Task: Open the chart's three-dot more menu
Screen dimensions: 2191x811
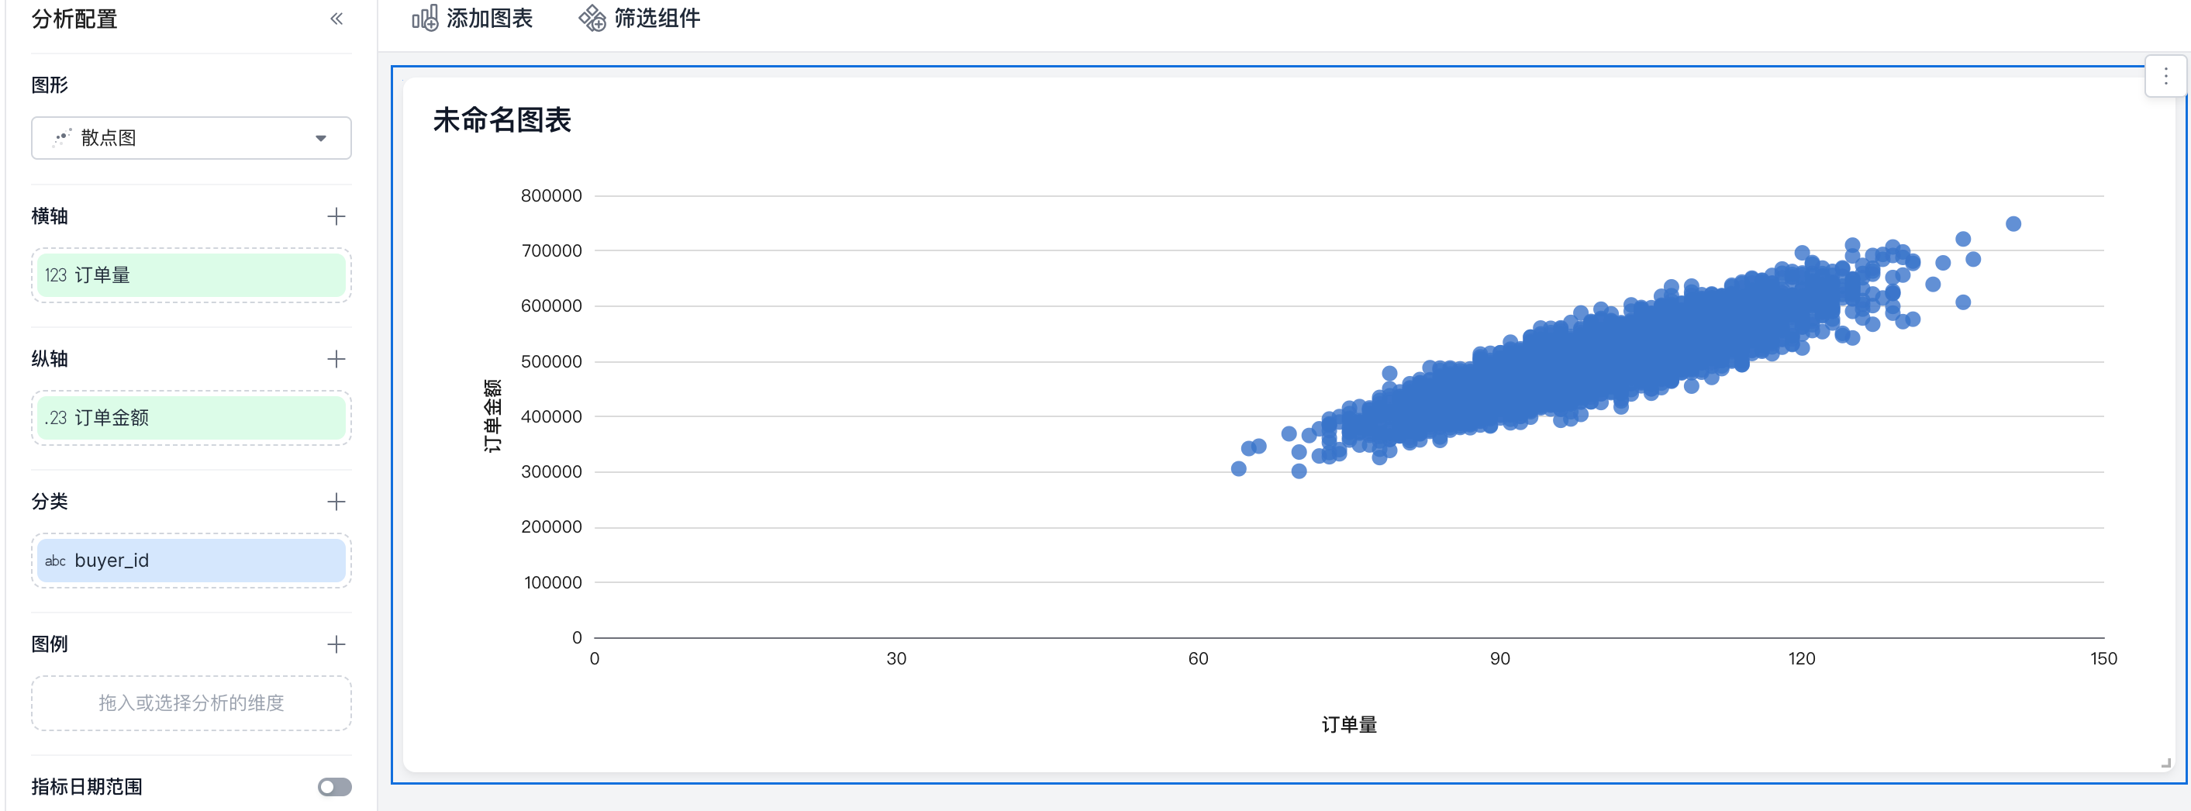Action: 2165,77
